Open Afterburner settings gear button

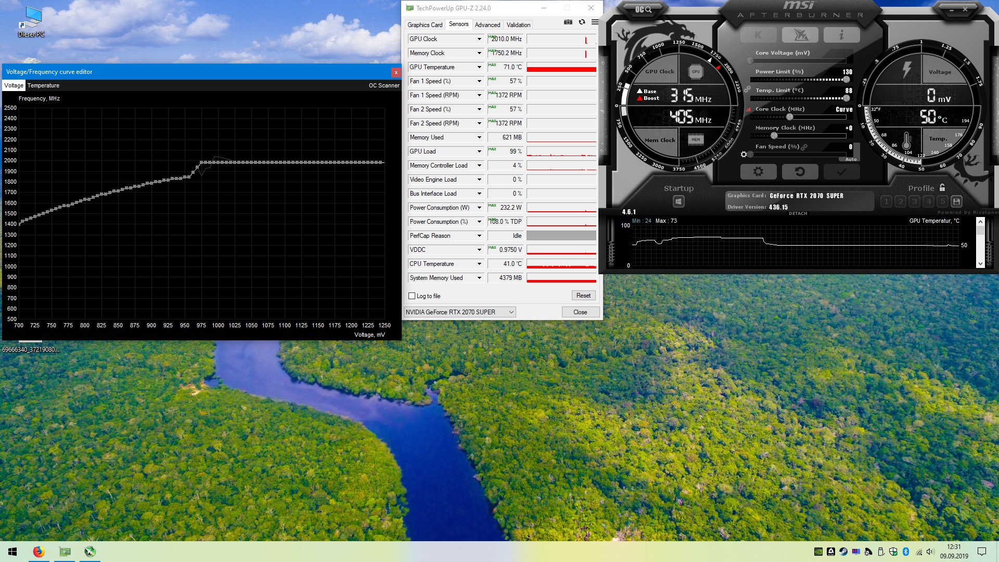pos(758,172)
